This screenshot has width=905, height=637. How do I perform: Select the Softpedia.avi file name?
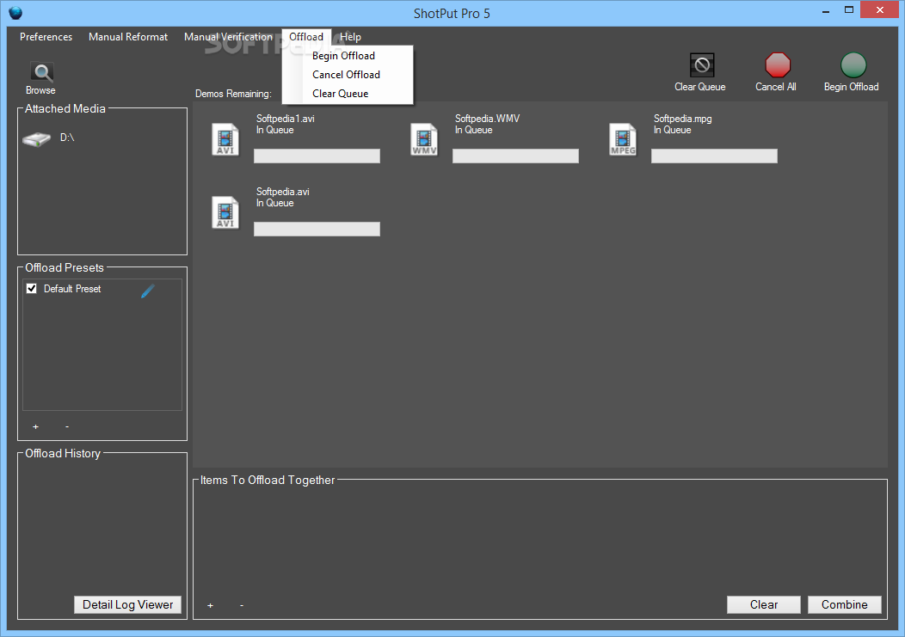tap(283, 192)
